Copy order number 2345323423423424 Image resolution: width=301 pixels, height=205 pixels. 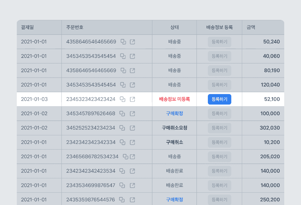click(123, 99)
